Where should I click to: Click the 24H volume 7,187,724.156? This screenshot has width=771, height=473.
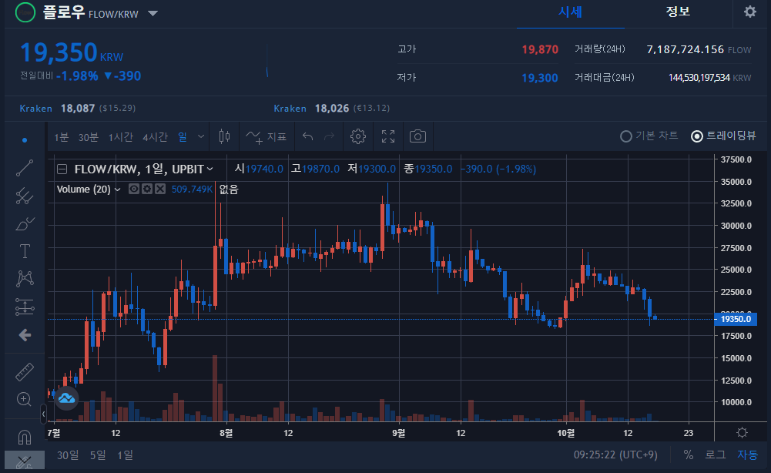point(685,49)
